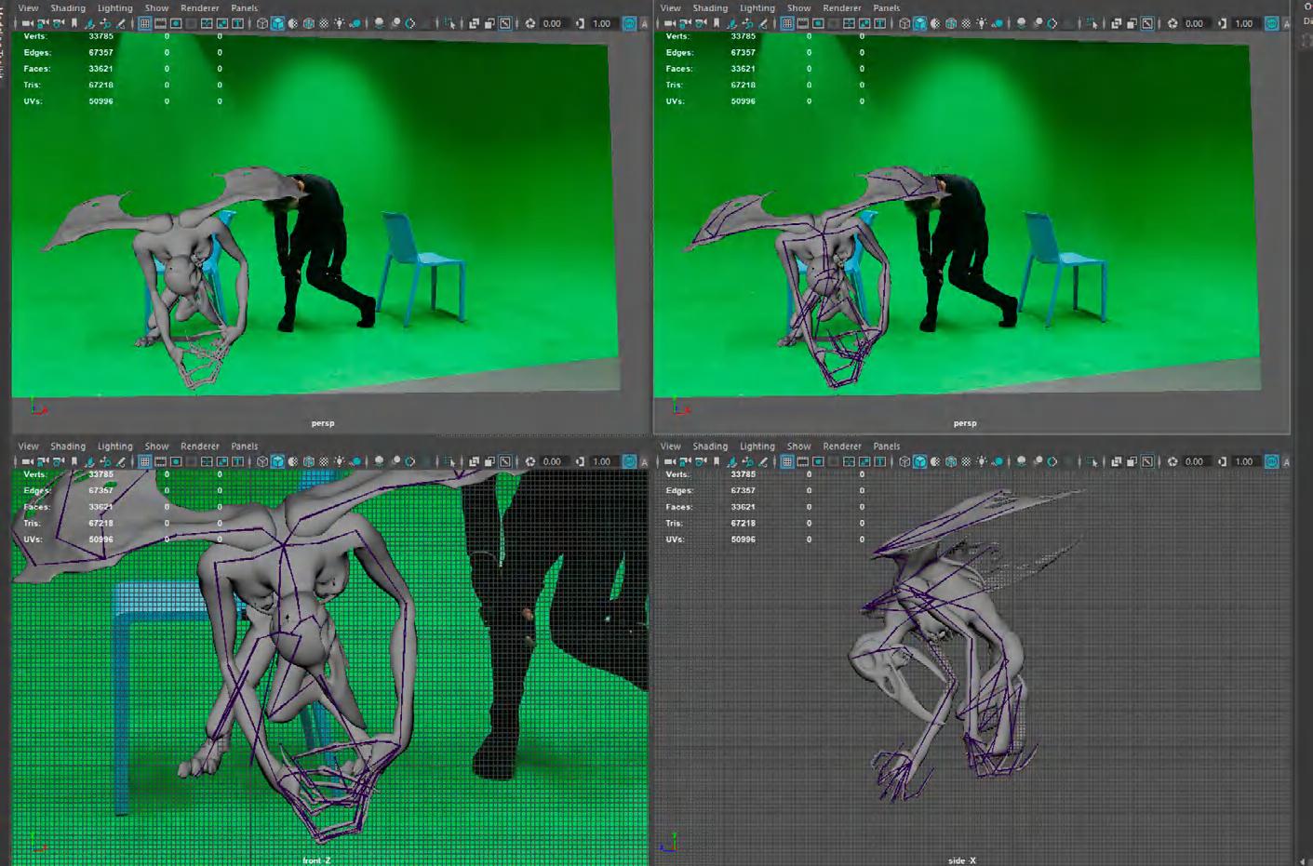Image resolution: width=1313 pixels, height=866 pixels.
Task: Click Faces count 33621 in side -X panel
Action: 744,507
